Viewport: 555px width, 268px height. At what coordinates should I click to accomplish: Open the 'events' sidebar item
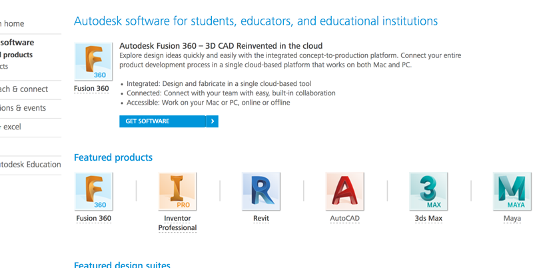23,108
